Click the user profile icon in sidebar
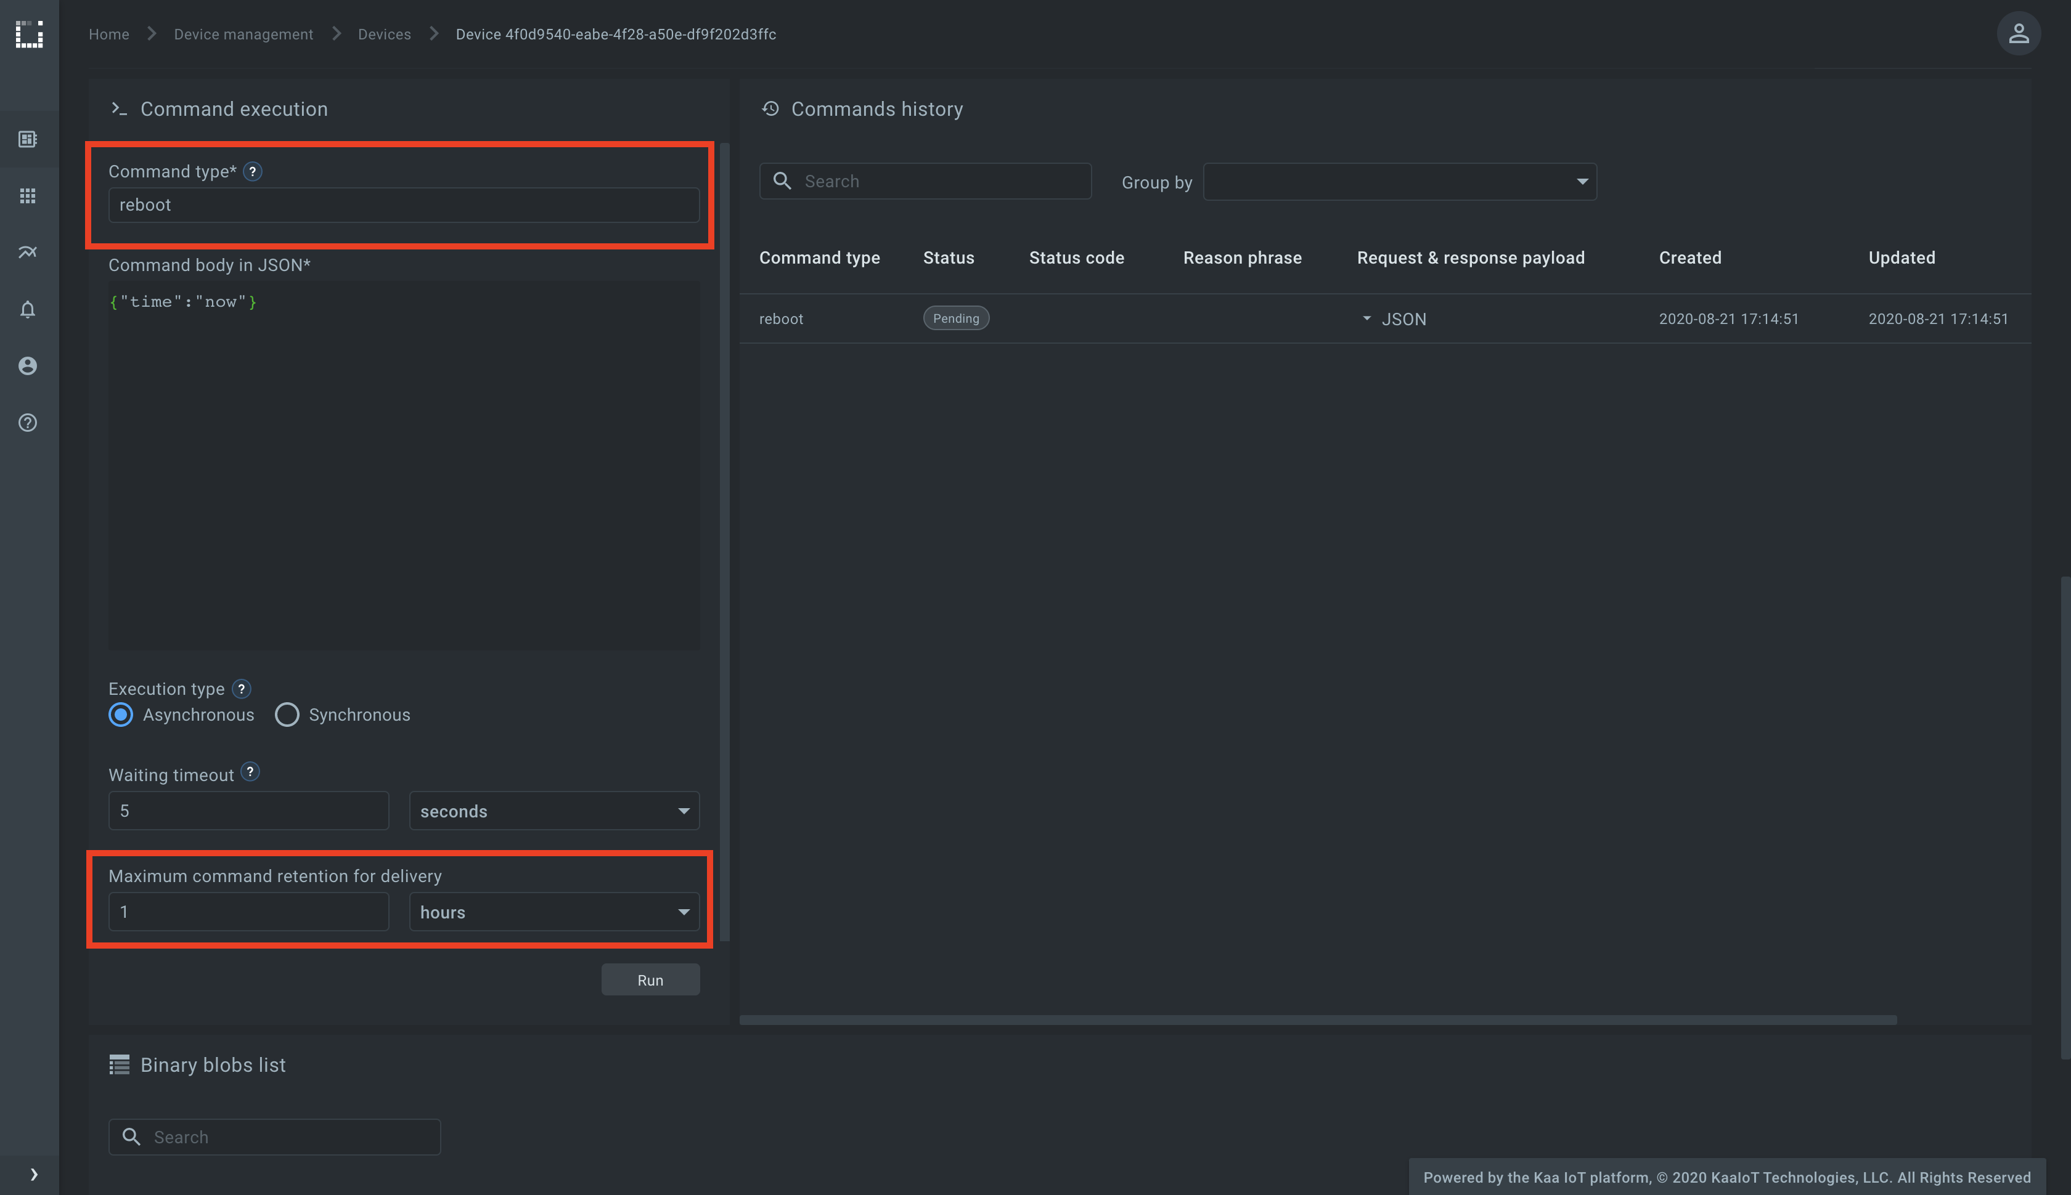Viewport: 2071px width, 1195px height. tap(27, 366)
